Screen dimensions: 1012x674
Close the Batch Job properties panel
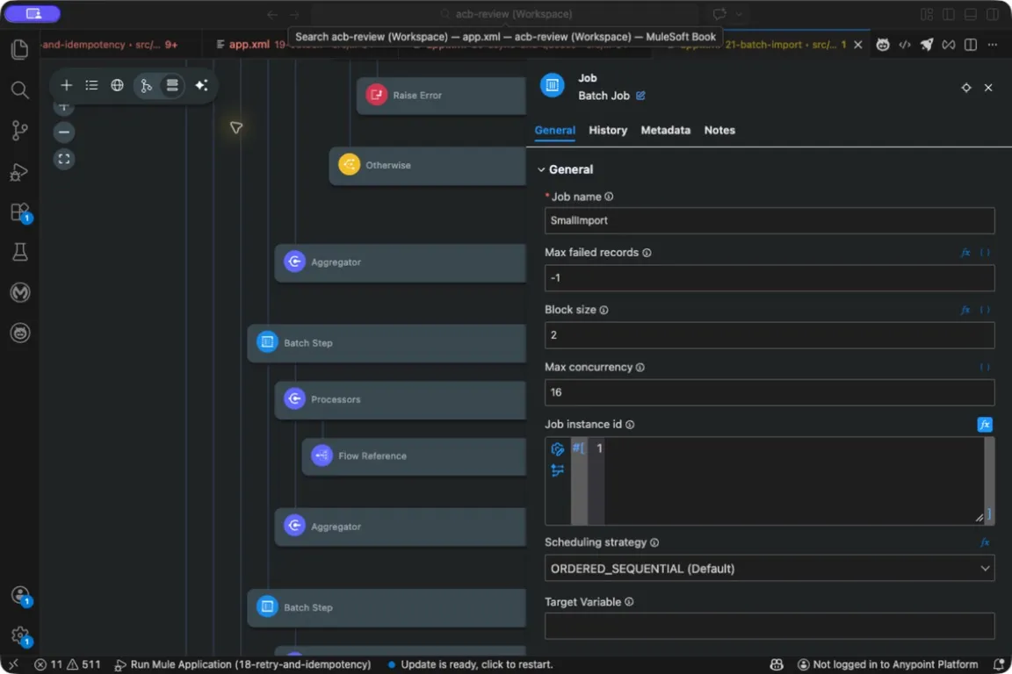988,88
